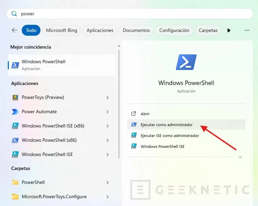Open the Windows PowerShell best match result

point(62,65)
